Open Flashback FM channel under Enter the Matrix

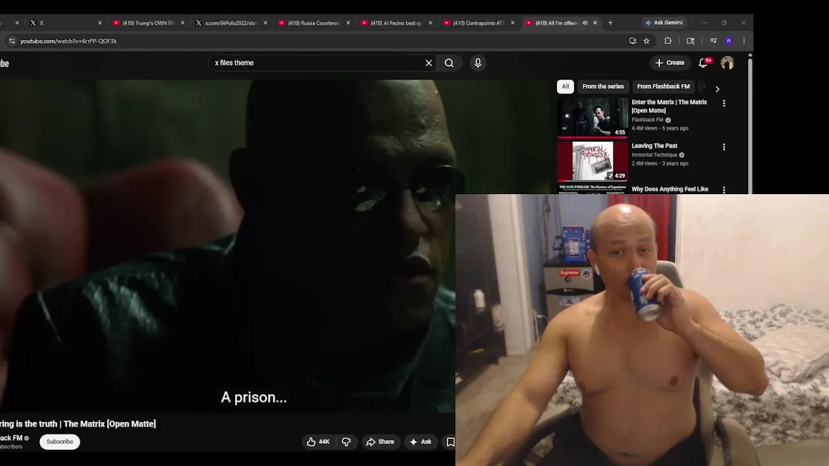pyautogui.click(x=648, y=120)
